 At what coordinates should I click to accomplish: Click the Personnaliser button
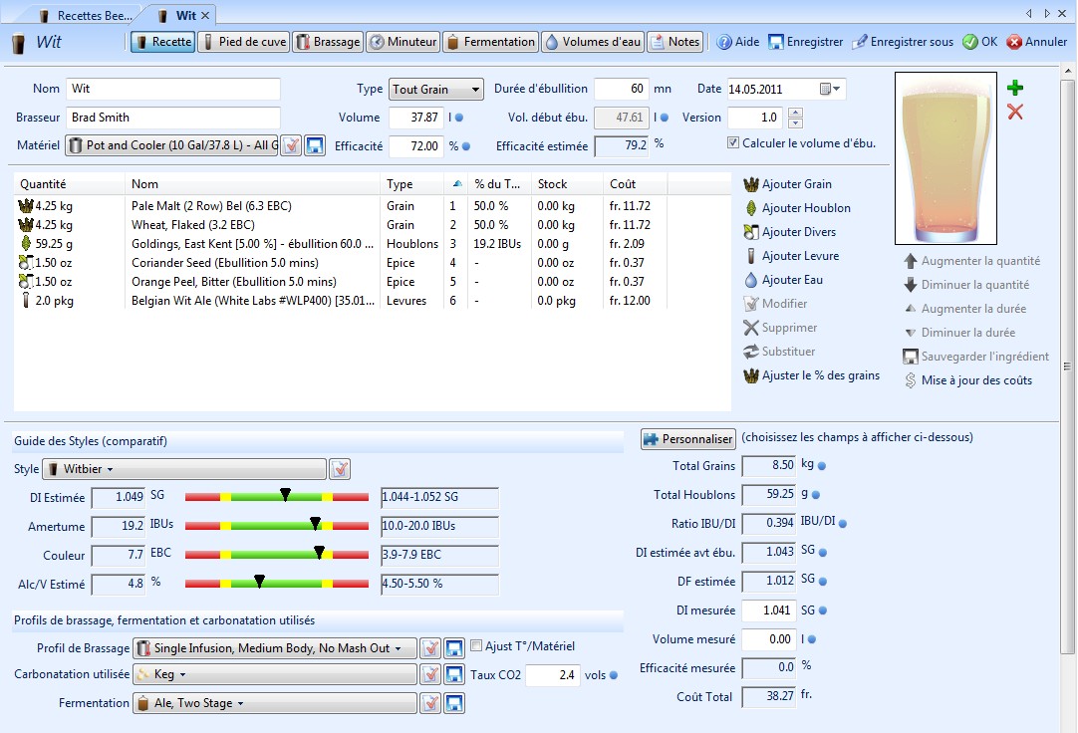687,439
